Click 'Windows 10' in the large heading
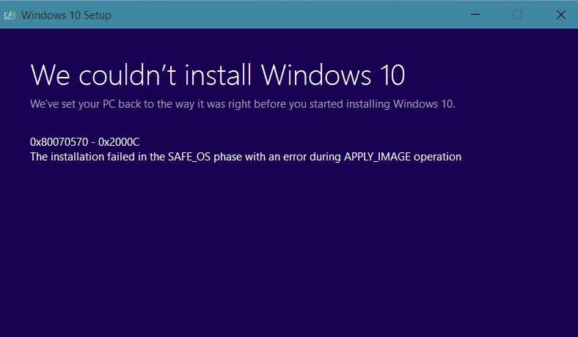Screen dimensions: 578x337 [x=333, y=75]
